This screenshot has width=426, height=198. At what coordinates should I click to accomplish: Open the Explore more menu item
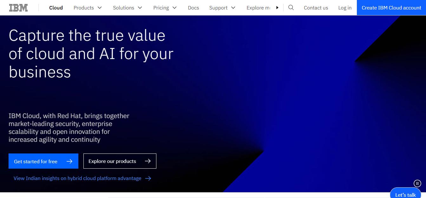[258, 8]
